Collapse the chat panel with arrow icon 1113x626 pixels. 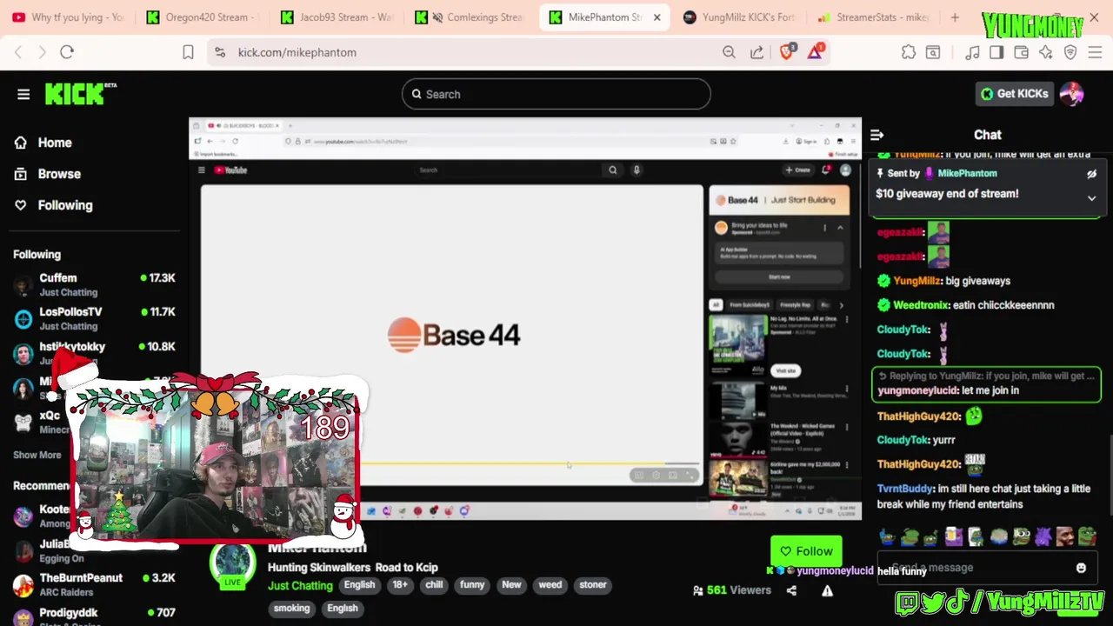click(876, 135)
